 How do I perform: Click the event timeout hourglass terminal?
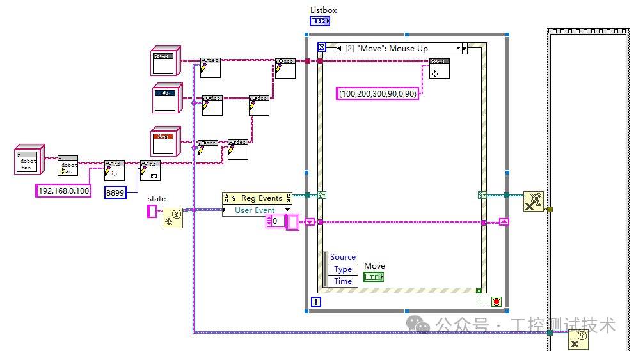322,47
